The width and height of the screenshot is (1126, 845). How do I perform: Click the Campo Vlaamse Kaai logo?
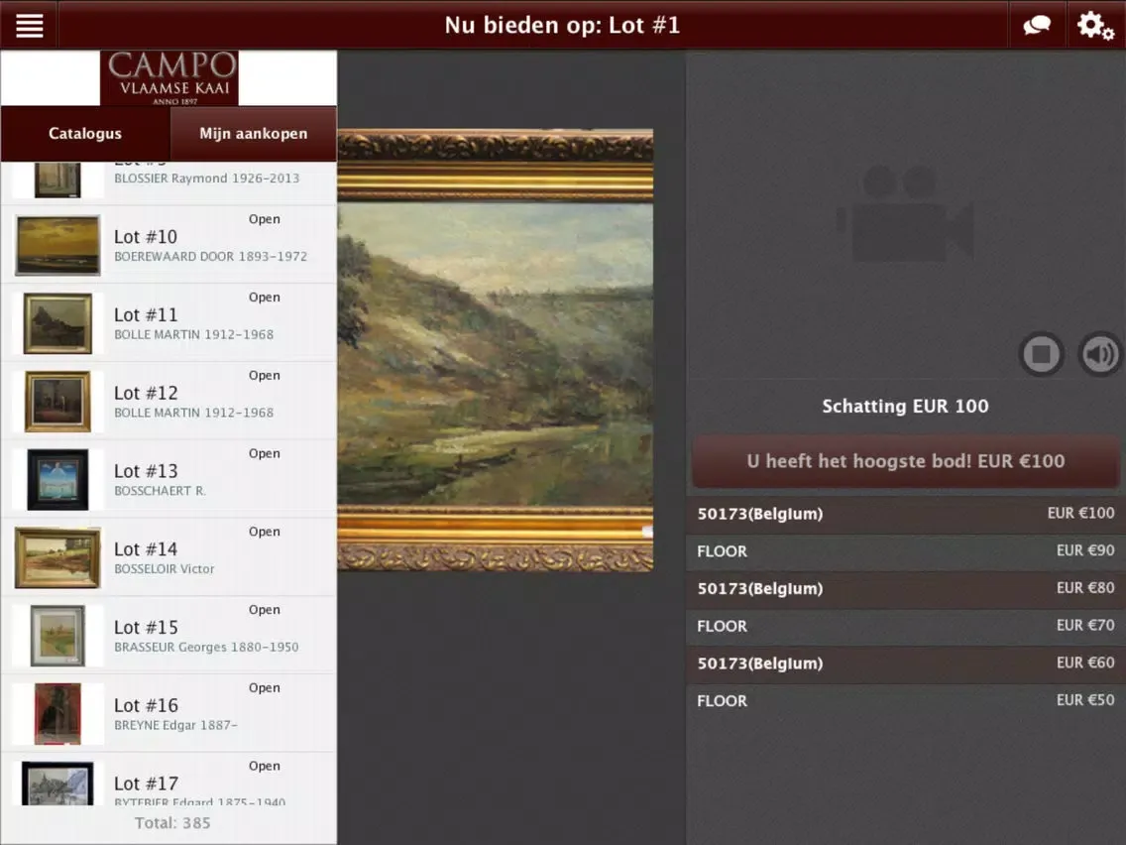click(x=169, y=77)
